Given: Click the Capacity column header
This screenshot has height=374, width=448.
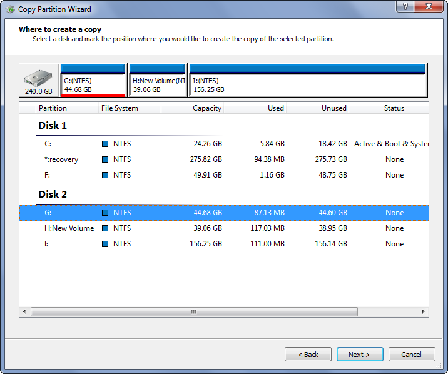Looking at the screenshot, I should pyautogui.click(x=193, y=108).
